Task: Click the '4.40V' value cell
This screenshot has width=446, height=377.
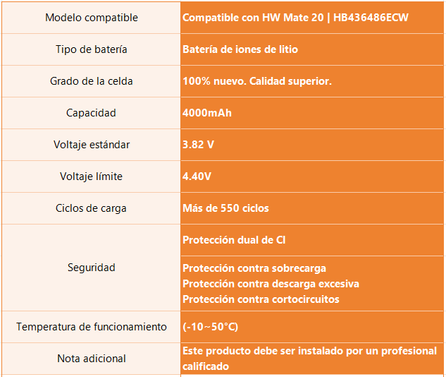Action: 312,176
